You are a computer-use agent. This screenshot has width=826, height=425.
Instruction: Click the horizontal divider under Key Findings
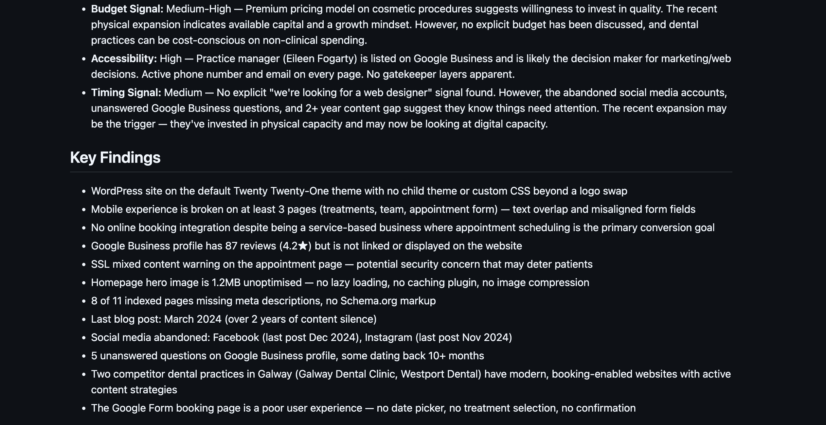[401, 172]
